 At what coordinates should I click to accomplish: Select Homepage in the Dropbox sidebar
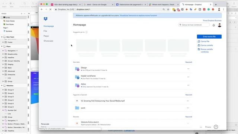click(x=49, y=26)
